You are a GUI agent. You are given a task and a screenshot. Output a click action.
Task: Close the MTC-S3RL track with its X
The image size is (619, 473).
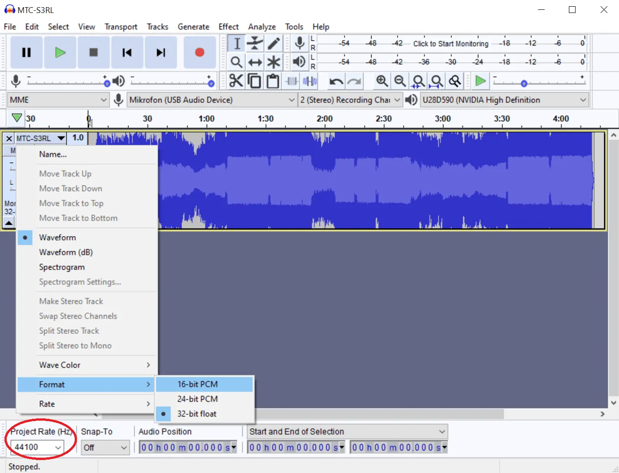[x=9, y=138]
